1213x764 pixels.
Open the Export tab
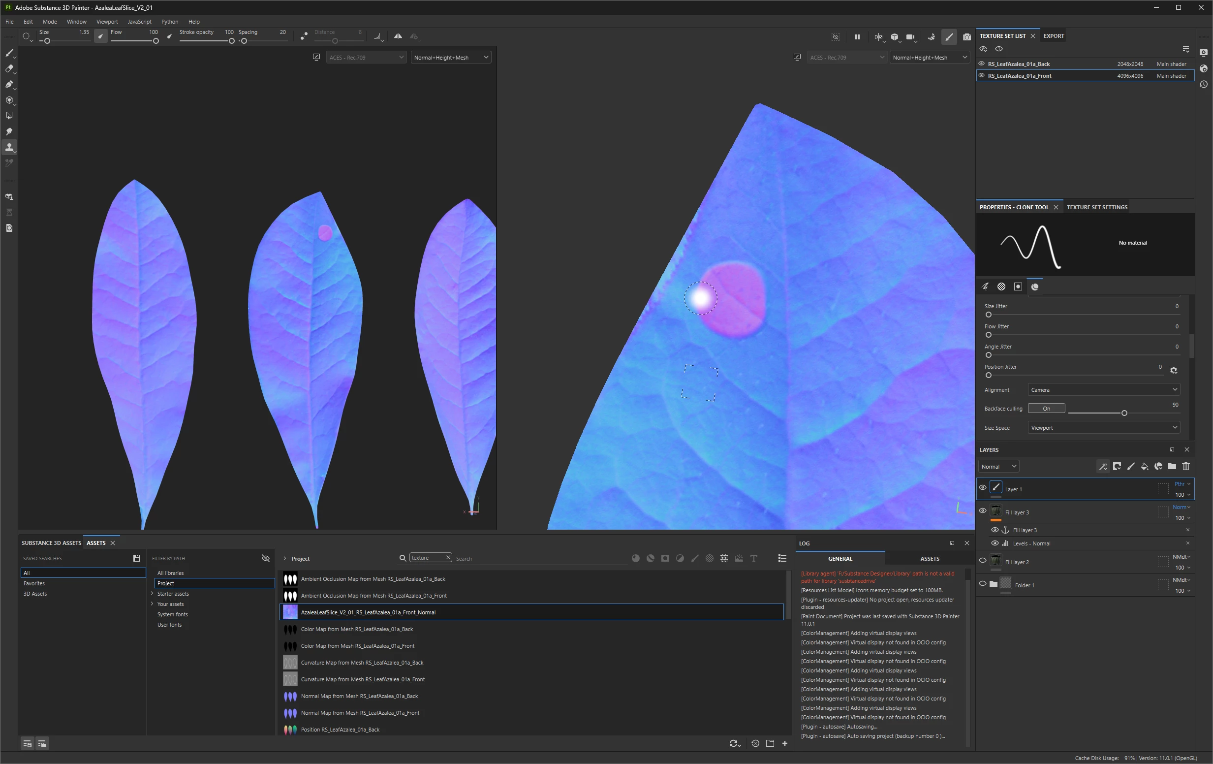click(1053, 36)
